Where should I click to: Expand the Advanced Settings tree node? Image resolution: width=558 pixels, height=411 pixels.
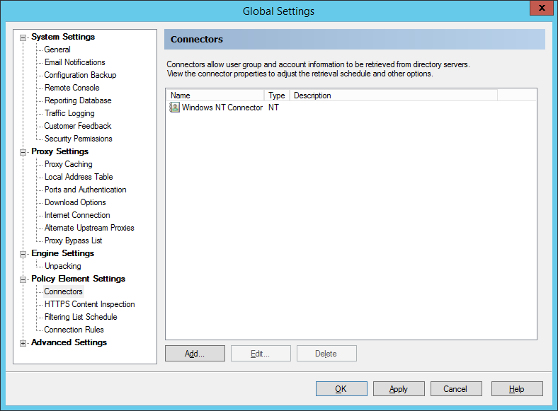(23, 344)
